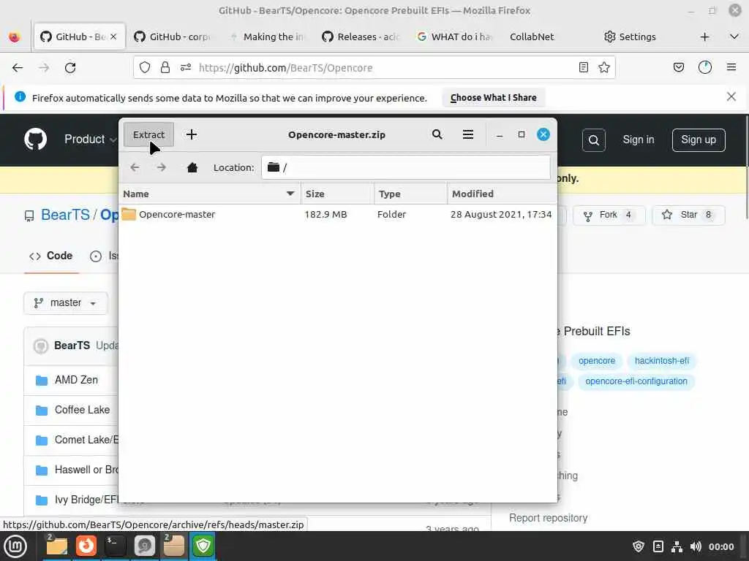This screenshot has width=749, height=561.
Task: Switch to CollabNet tab
Action: pyautogui.click(x=532, y=37)
